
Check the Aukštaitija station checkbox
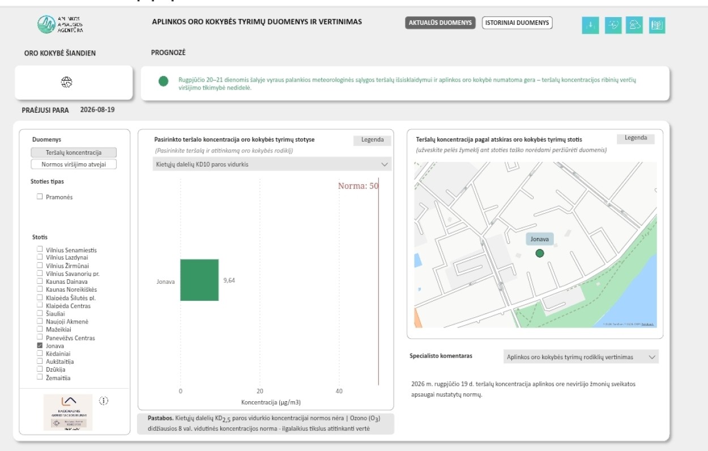(40, 361)
